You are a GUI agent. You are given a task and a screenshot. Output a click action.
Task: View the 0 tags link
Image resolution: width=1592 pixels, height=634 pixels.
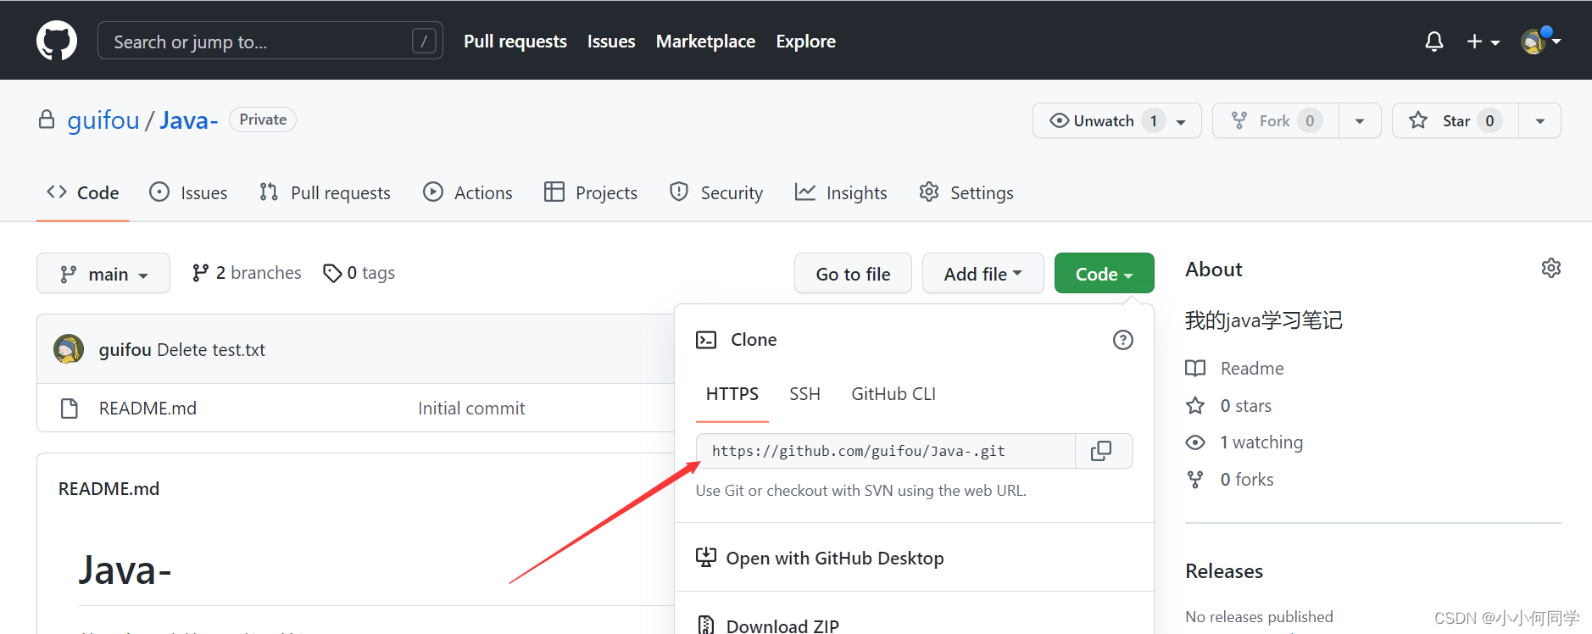coord(359,273)
